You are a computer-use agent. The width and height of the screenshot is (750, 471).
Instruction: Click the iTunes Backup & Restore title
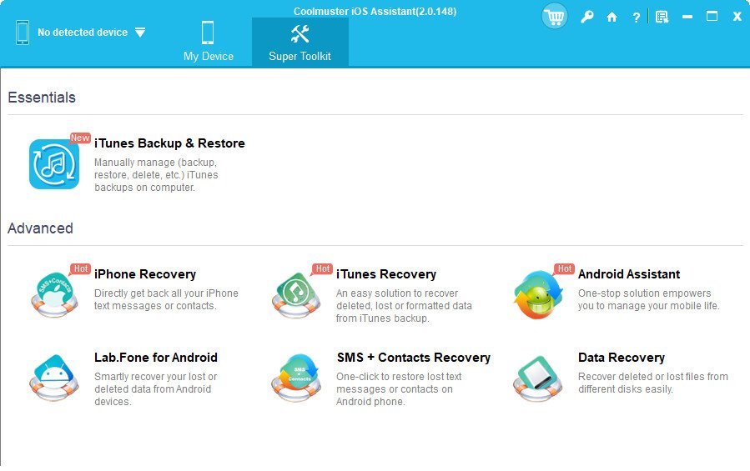coord(169,143)
